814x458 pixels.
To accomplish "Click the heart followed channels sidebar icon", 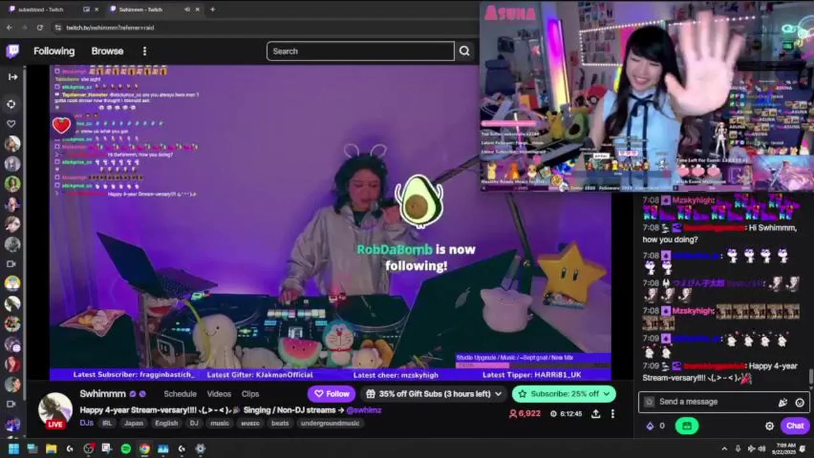I will [11, 124].
